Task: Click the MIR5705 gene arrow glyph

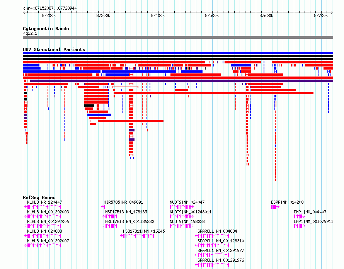Action: click(x=103, y=207)
